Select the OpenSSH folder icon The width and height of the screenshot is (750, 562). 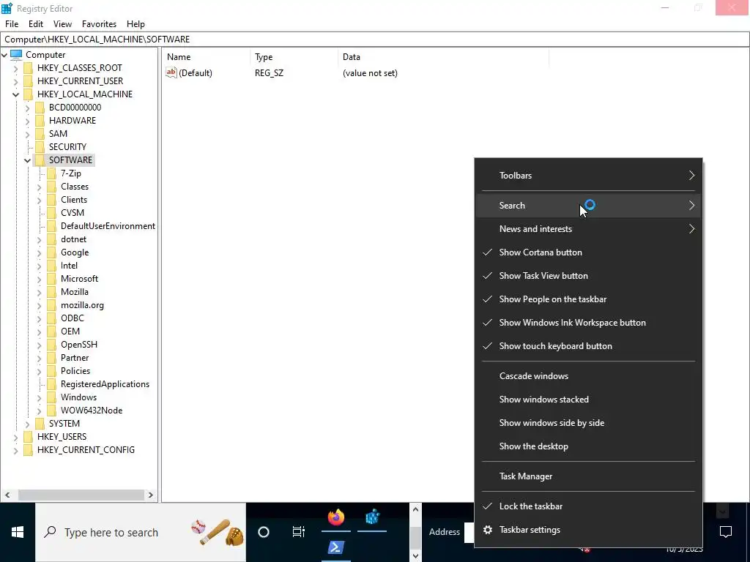tap(52, 345)
